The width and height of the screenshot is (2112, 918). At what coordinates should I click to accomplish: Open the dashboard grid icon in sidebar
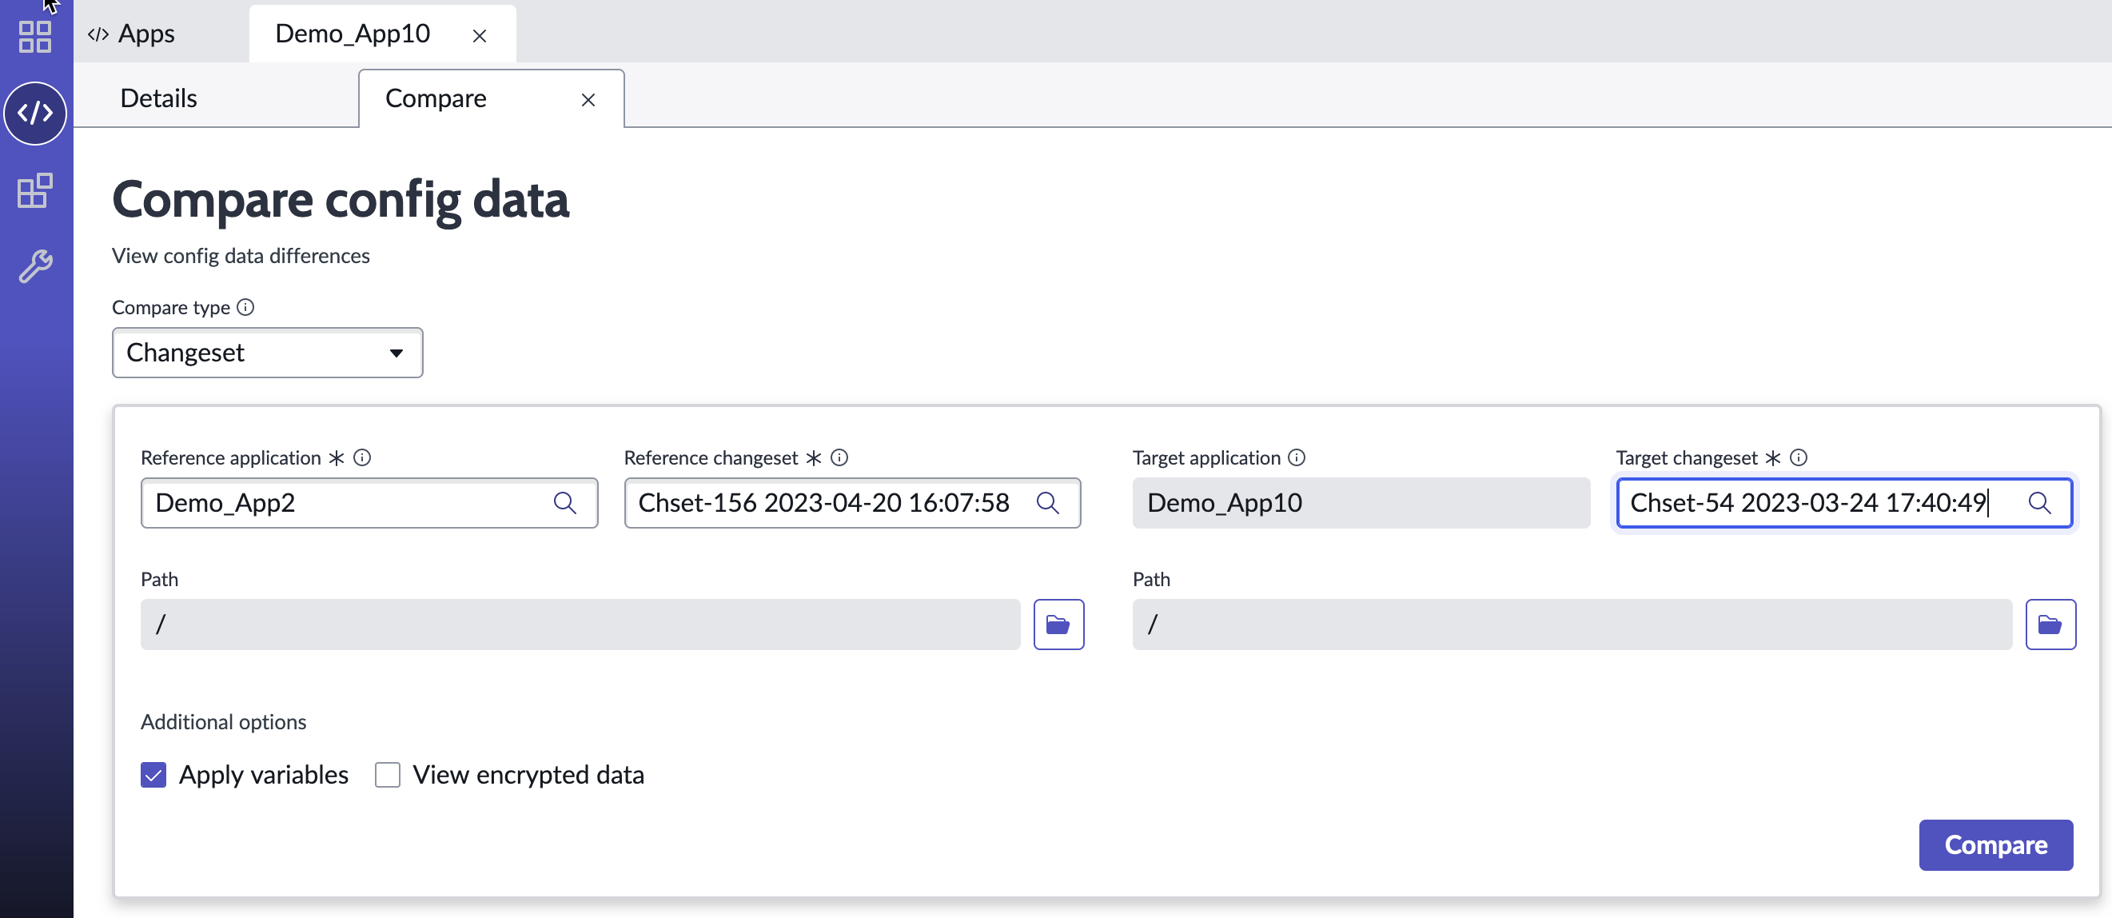(35, 37)
